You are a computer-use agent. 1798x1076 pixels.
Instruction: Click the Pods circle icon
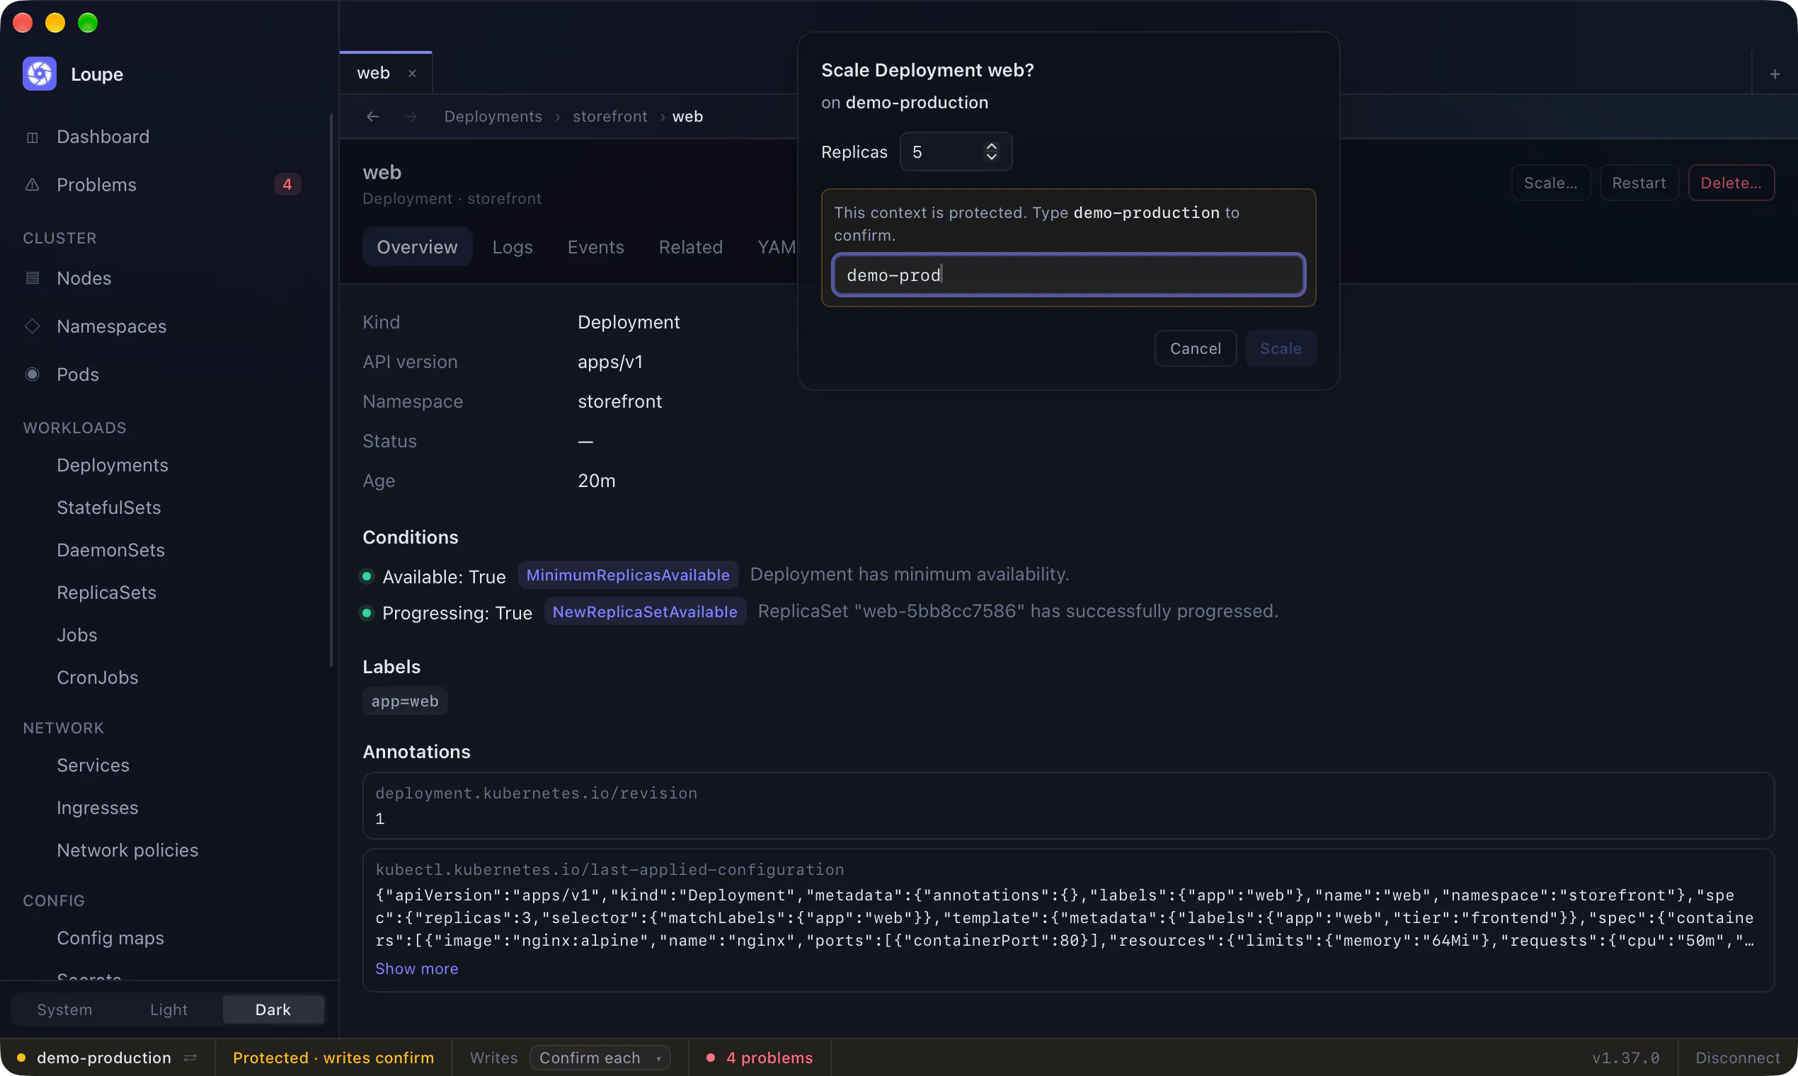pos(32,374)
